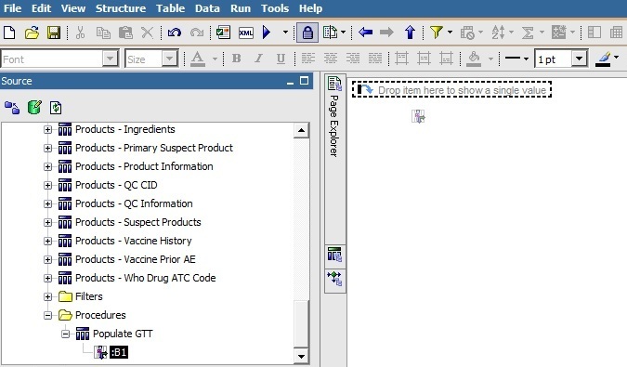Undo last action with Undo arrow

click(x=175, y=33)
